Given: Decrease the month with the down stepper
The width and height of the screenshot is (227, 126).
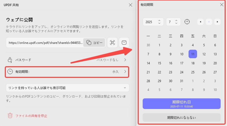Looking at the screenshot, I should tap(176, 23).
